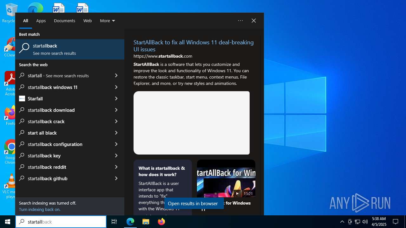Open the volume tray icon
The image size is (406, 228).
point(365,222)
